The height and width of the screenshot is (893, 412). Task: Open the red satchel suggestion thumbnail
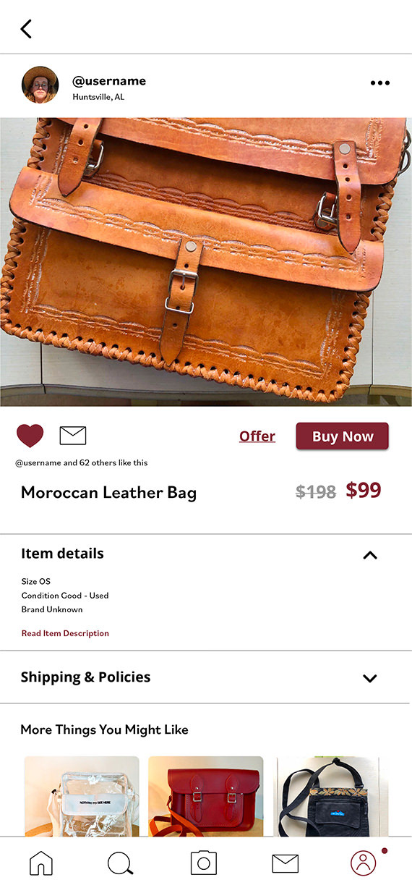click(x=206, y=796)
